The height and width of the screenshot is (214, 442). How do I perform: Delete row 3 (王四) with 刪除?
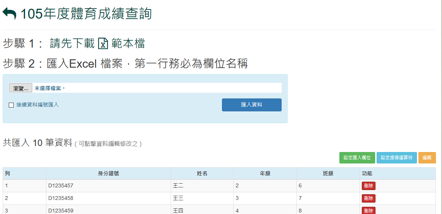(x=368, y=211)
